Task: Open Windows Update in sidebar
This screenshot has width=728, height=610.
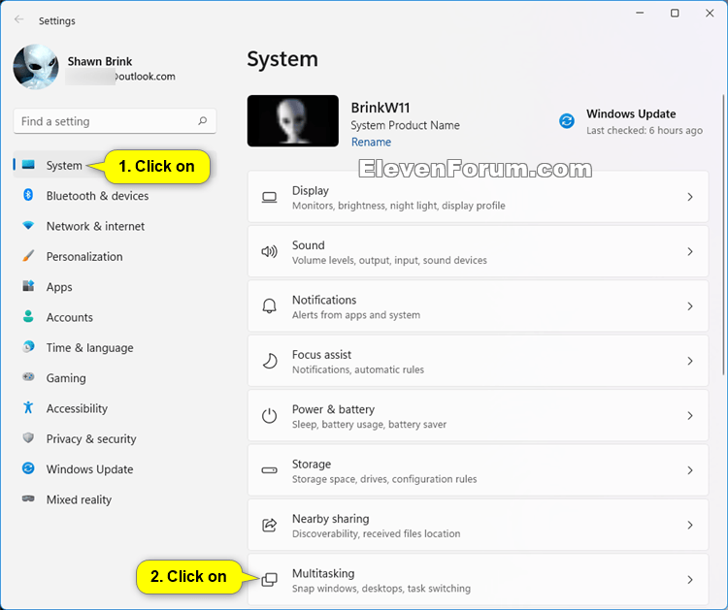Action: click(x=115, y=469)
